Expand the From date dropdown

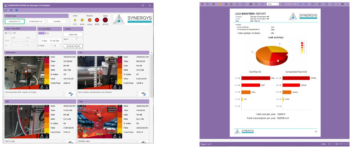(x=18, y=40)
